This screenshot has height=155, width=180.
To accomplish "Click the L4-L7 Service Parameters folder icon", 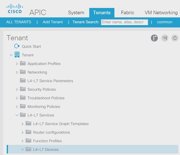I will pos(23,80).
